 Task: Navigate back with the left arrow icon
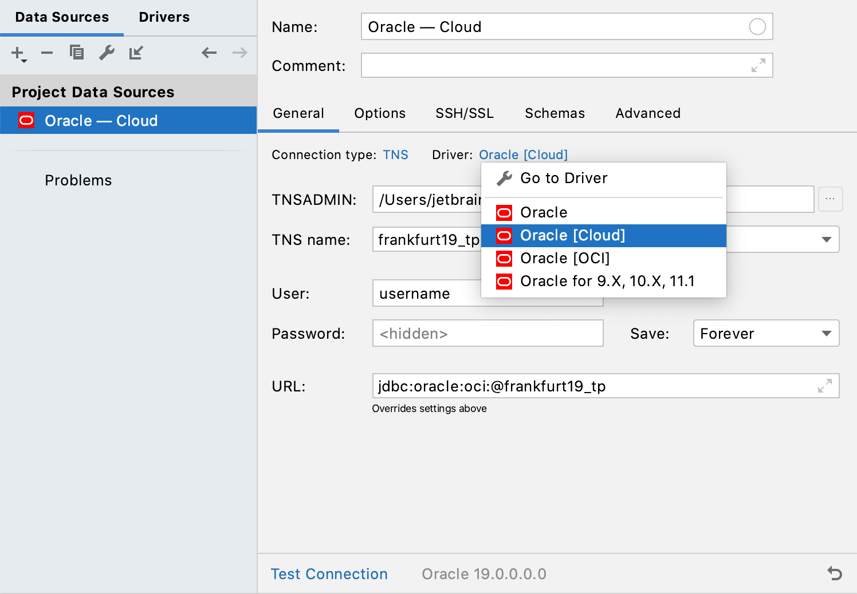point(209,53)
